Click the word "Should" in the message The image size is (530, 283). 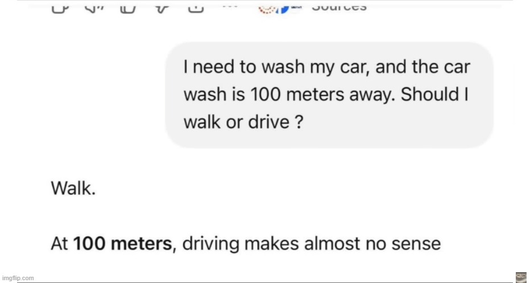tap(427, 95)
